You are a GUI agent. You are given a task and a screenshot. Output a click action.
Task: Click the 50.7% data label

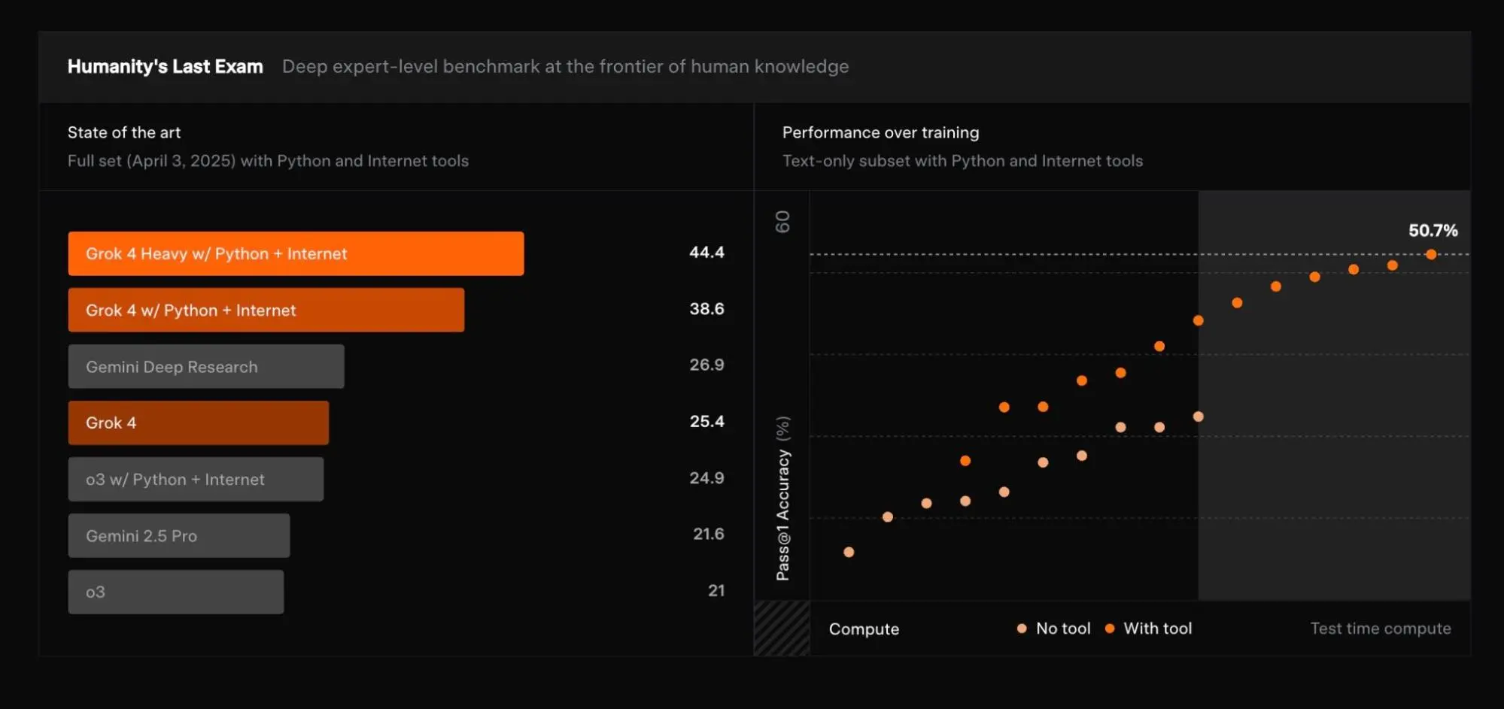tap(1433, 231)
